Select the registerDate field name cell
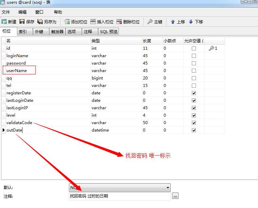Image resolution: width=258 pixels, height=208 pixels. [x=48, y=93]
